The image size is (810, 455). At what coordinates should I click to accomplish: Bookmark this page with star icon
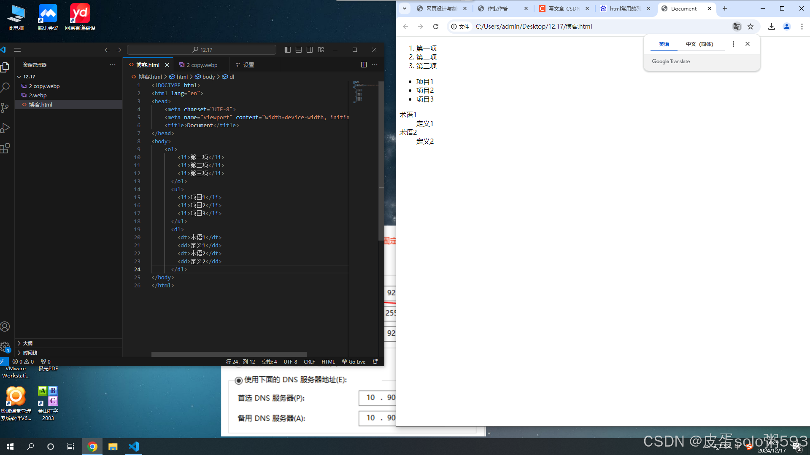click(x=751, y=27)
